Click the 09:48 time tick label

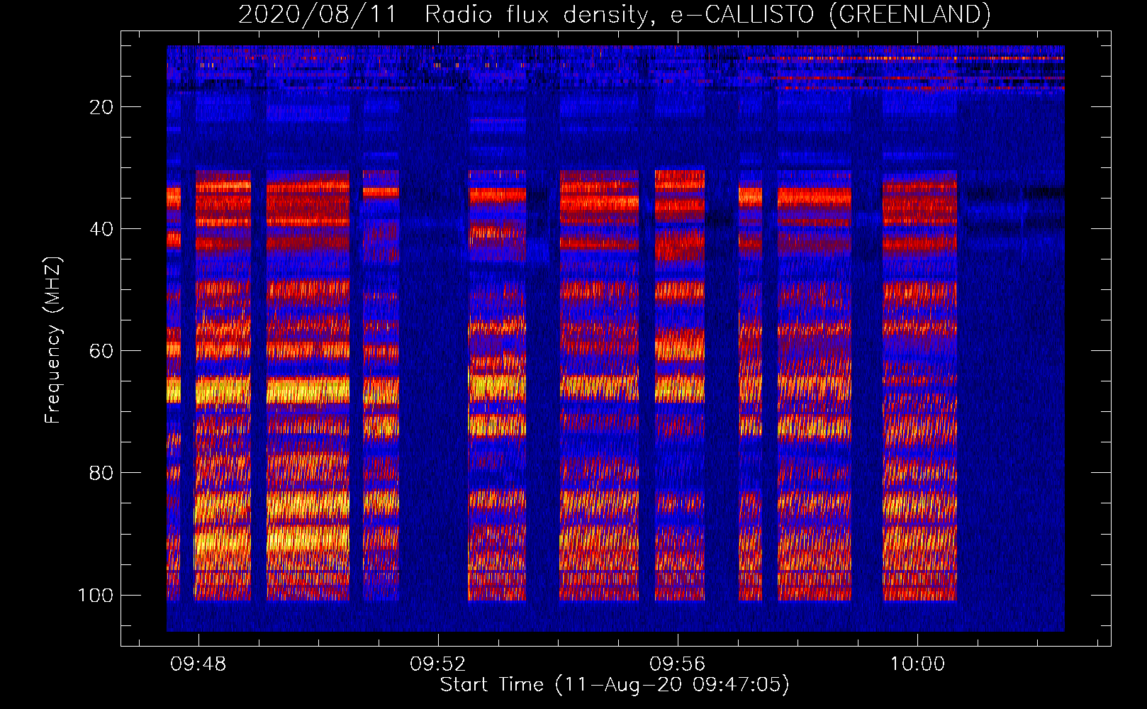coord(198,664)
